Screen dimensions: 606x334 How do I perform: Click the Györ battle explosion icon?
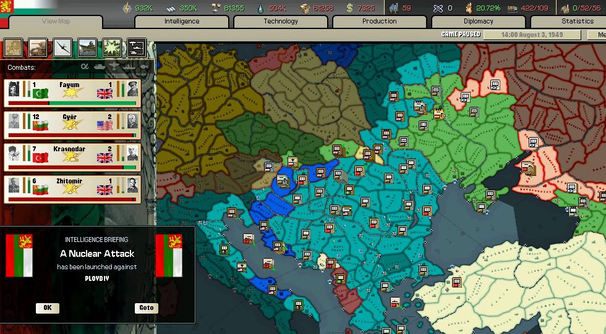click(x=72, y=125)
